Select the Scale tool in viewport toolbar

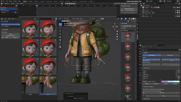(x=60, y=37)
